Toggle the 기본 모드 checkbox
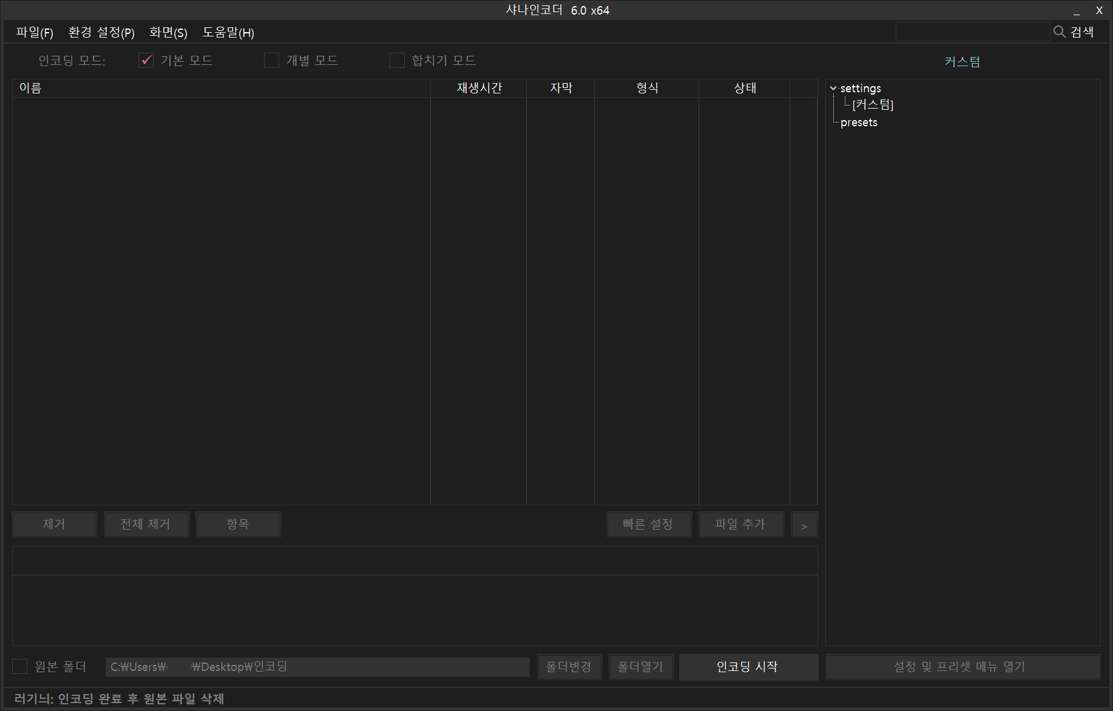The width and height of the screenshot is (1113, 711). [146, 60]
